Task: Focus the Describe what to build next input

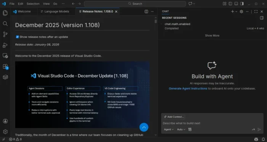Action: point(212,123)
